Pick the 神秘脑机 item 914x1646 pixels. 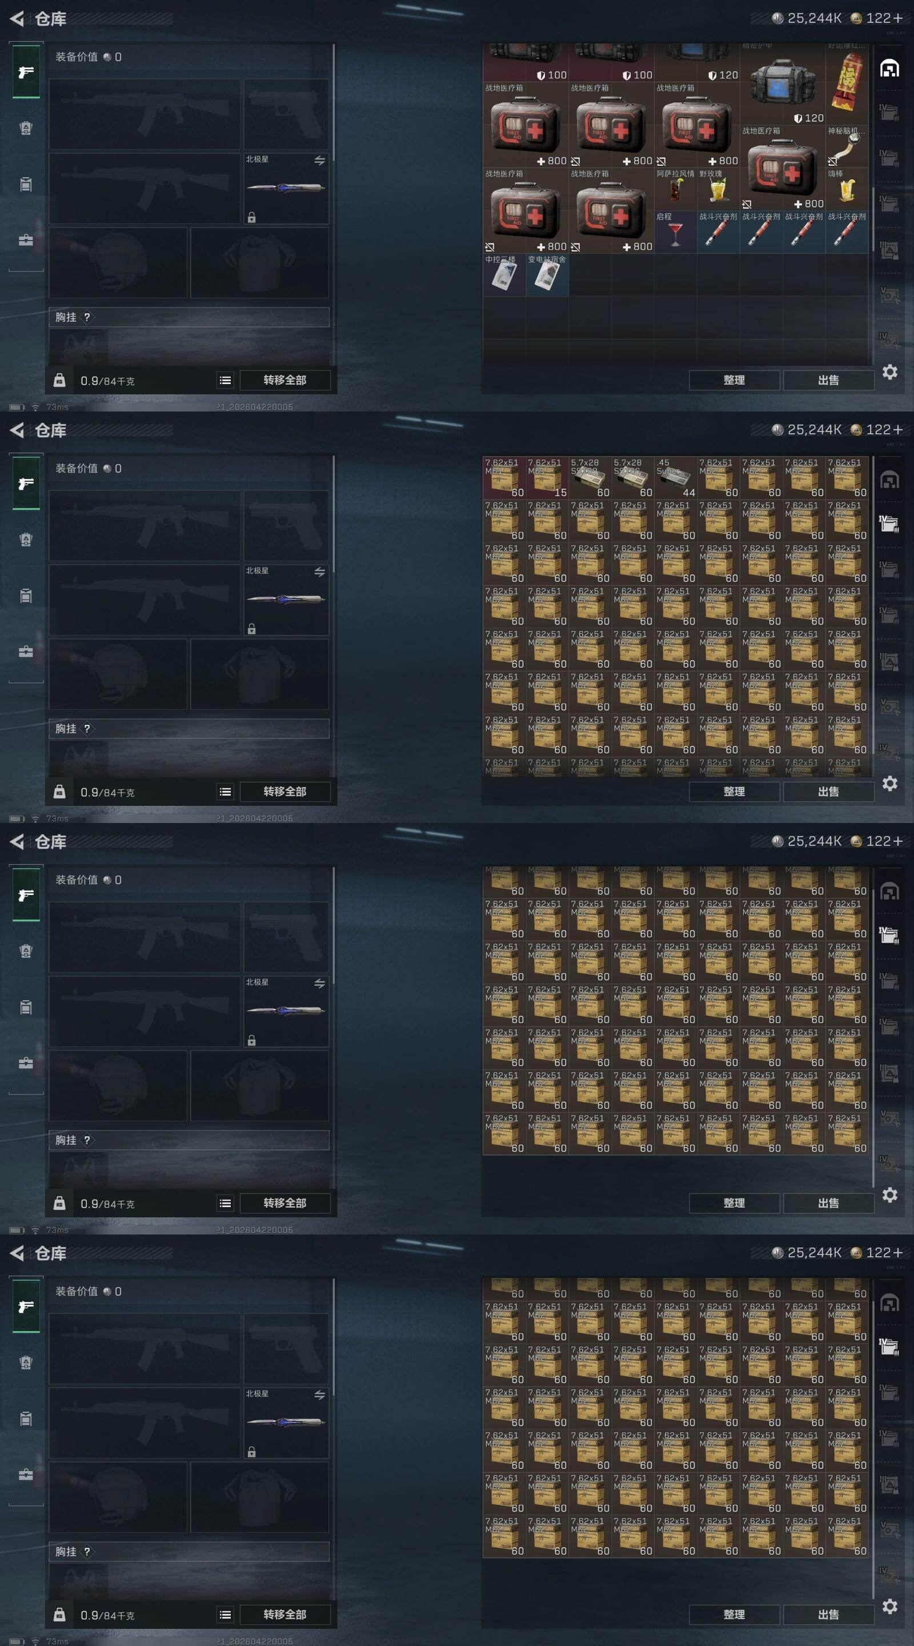(847, 146)
